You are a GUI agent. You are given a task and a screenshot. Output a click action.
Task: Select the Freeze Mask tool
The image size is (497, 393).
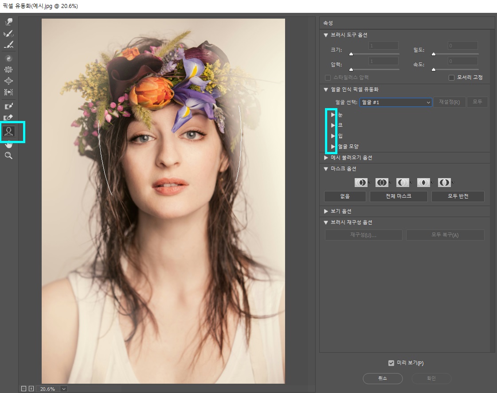click(x=8, y=106)
